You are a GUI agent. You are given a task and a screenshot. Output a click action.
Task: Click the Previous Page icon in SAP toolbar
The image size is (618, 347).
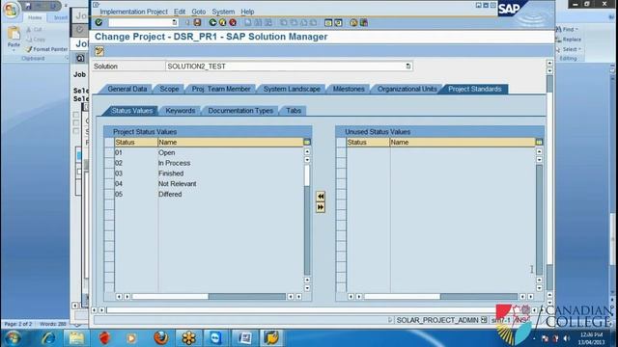point(294,22)
